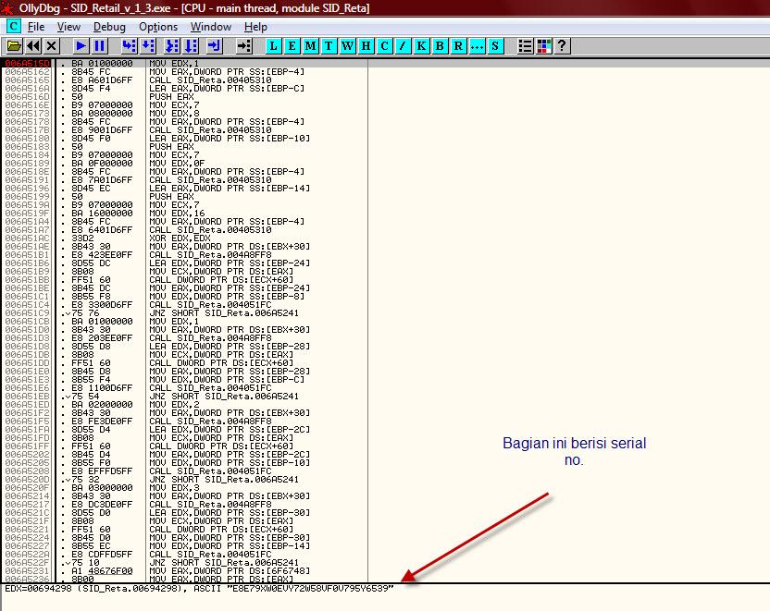This screenshot has height=611, width=770.
Task: Select LEA EDX,[EBP-24] instruction
Action: 230,263
